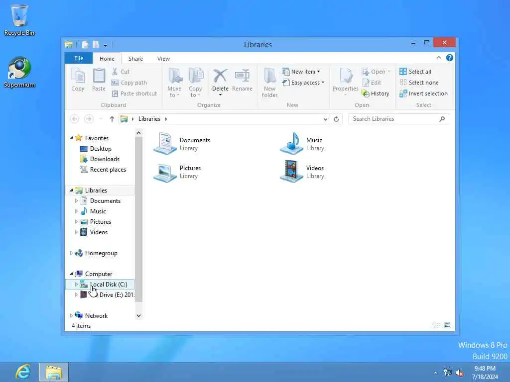Select Recent places in Favorites

[x=108, y=169]
